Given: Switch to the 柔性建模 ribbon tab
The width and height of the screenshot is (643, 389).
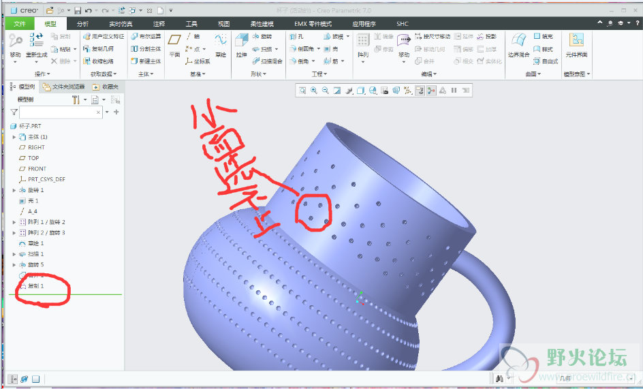Looking at the screenshot, I should 262,24.
